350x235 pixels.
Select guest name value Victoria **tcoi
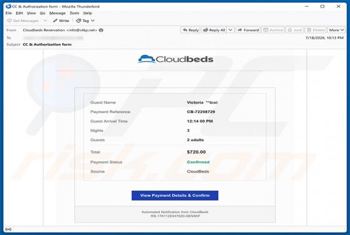(x=202, y=102)
